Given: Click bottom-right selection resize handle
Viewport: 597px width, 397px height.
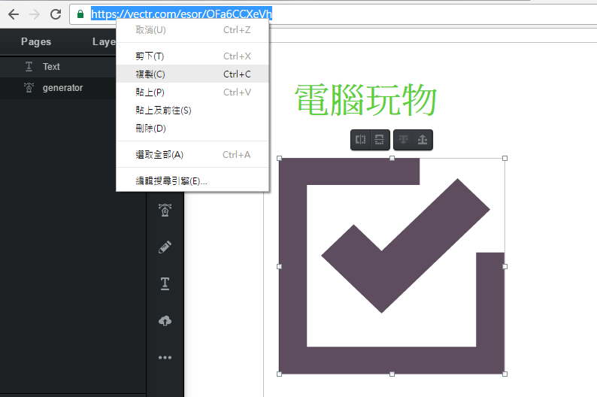Looking at the screenshot, I should (505, 374).
